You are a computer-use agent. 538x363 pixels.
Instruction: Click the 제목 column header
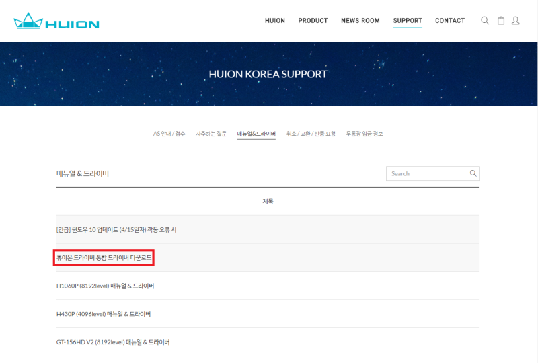point(268,202)
